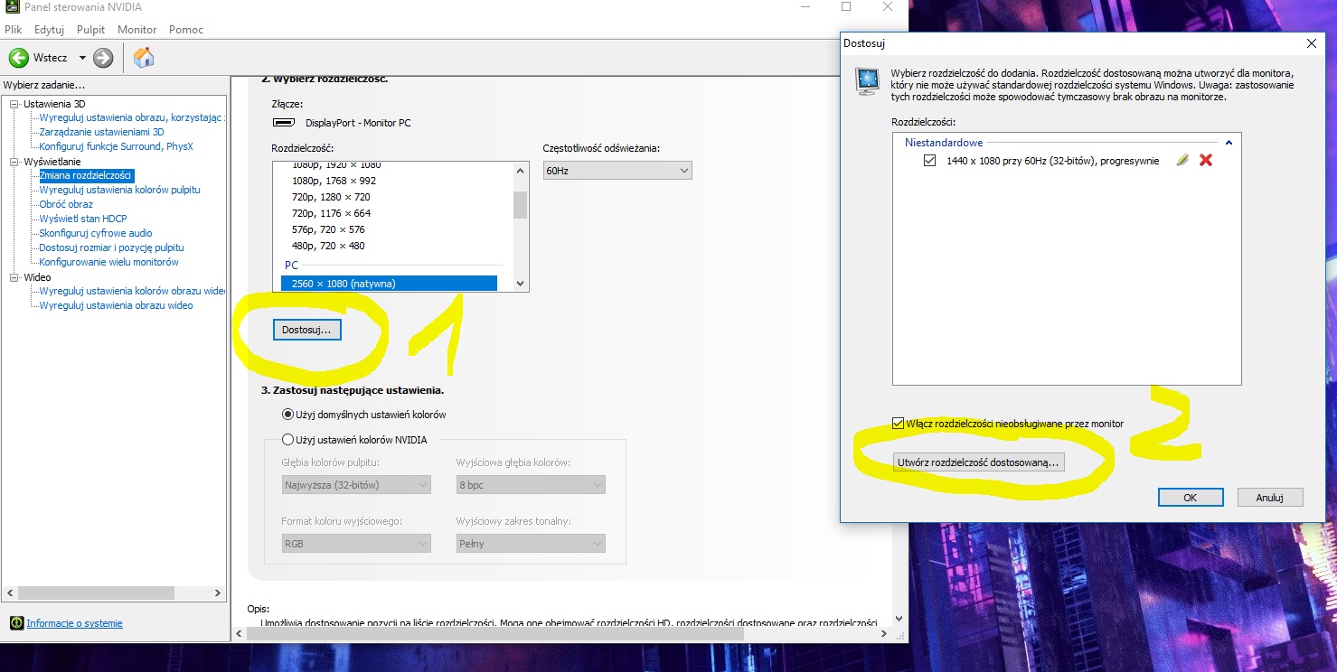Open the home page icon
1337x672 pixels.
pyautogui.click(x=143, y=58)
